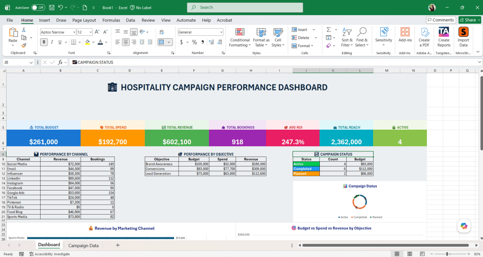483x257 pixels.
Task: Toggle Center horizontal alignment
Action: [x=125, y=42]
